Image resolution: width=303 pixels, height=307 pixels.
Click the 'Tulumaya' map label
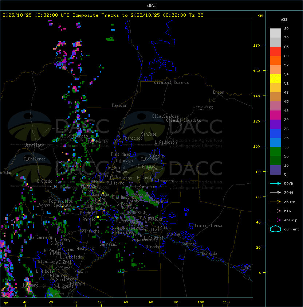pos(124,161)
